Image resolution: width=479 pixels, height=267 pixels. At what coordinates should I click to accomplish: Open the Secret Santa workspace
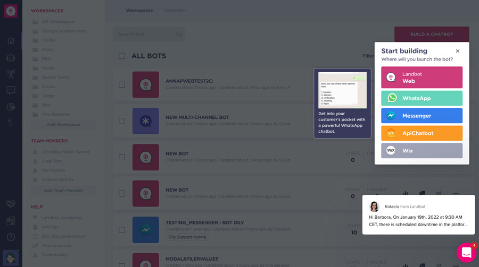pyautogui.click(x=55, y=77)
